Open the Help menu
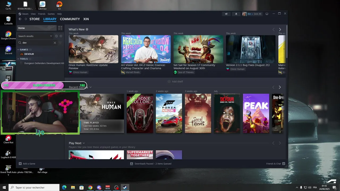 click(59, 14)
